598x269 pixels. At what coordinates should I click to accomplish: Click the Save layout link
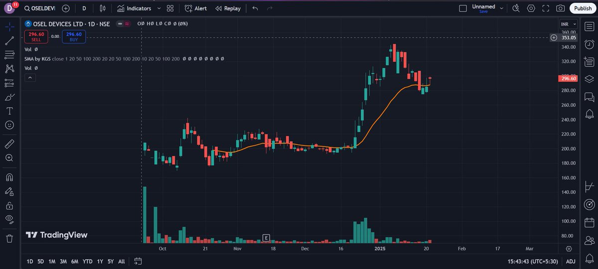pyautogui.click(x=483, y=11)
